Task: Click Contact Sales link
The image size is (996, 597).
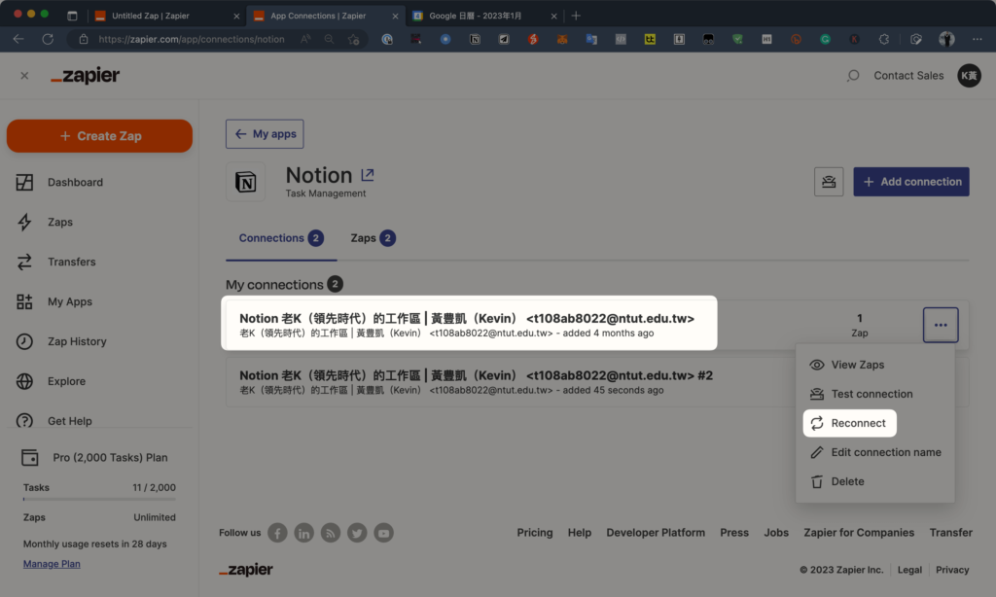Action: point(908,76)
